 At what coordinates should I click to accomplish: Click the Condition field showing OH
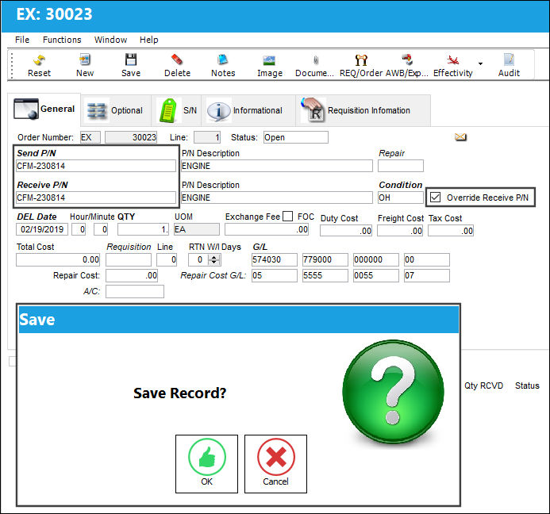pos(401,198)
